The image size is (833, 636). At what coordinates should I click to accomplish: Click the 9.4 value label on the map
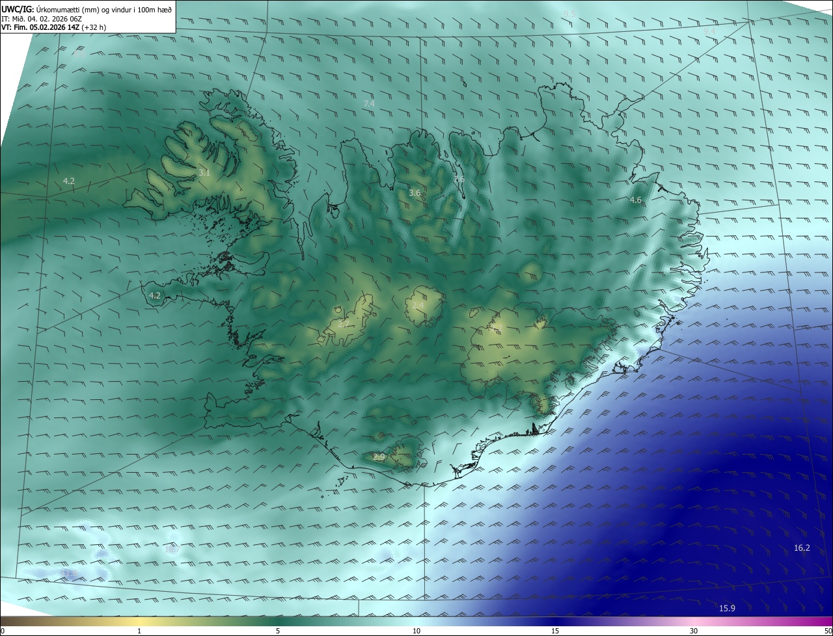click(709, 31)
